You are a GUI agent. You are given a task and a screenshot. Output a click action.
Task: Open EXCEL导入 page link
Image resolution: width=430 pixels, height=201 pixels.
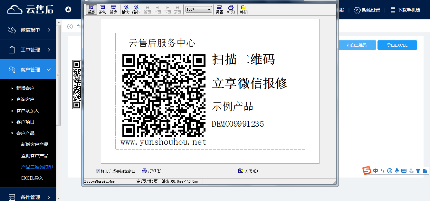tap(32, 178)
